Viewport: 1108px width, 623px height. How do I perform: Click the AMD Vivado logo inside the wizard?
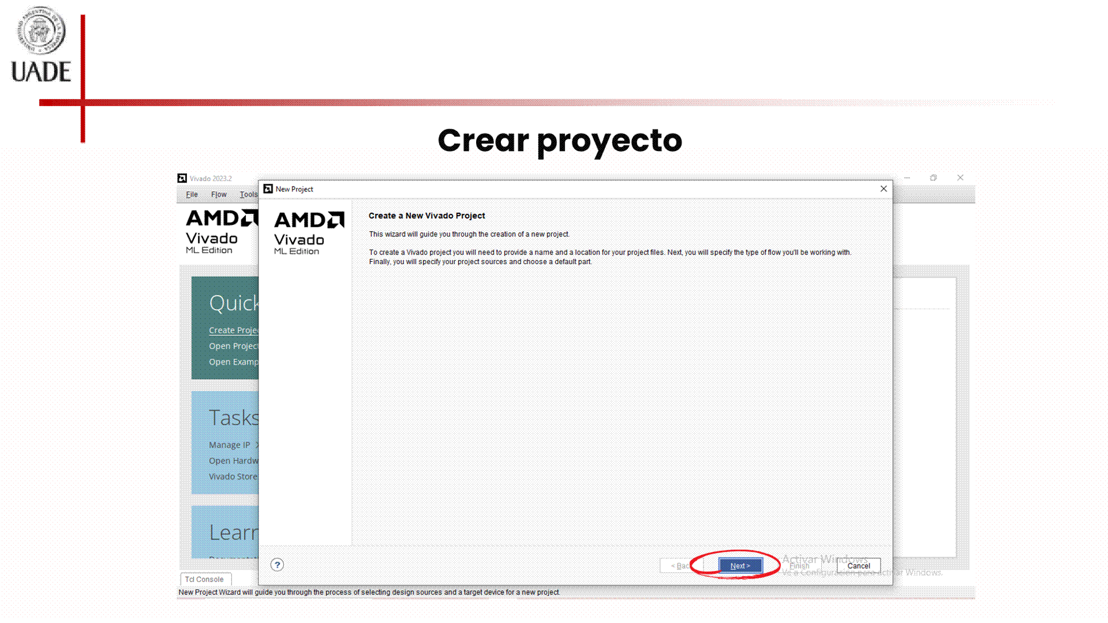[309, 233]
